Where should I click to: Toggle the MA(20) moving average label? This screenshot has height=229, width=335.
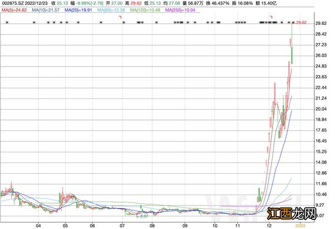click(x=78, y=10)
